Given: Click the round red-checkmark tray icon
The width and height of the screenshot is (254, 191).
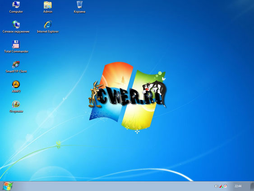Looking at the screenshot, I should point(226,186).
